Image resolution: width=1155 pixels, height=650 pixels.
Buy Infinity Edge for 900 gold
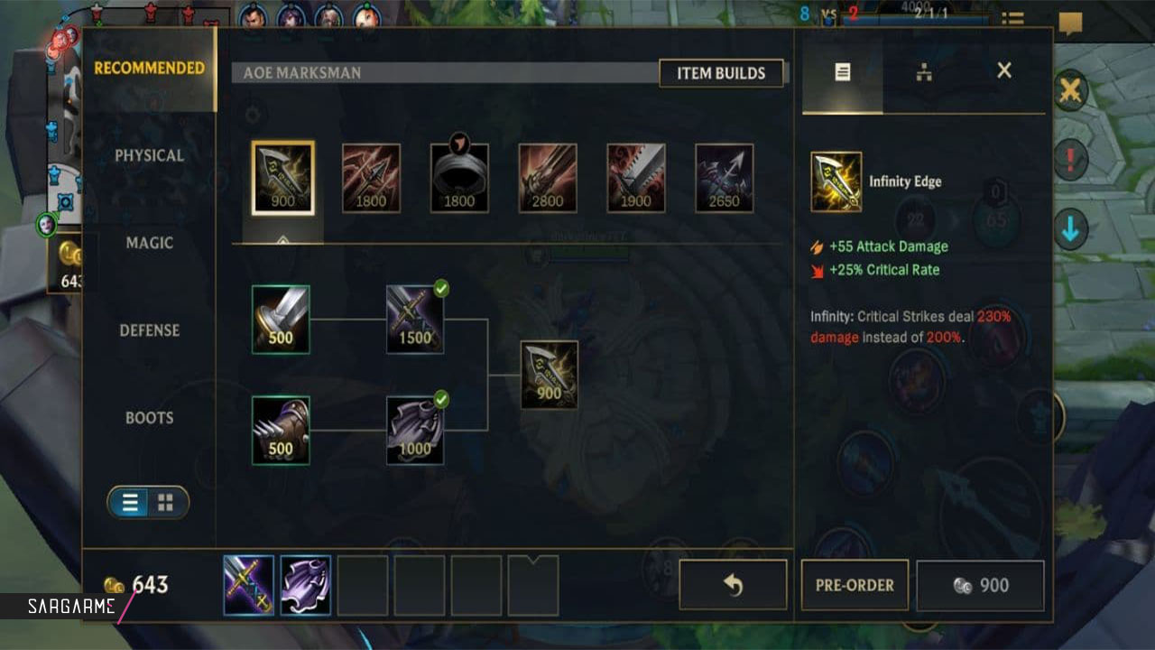tap(980, 585)
